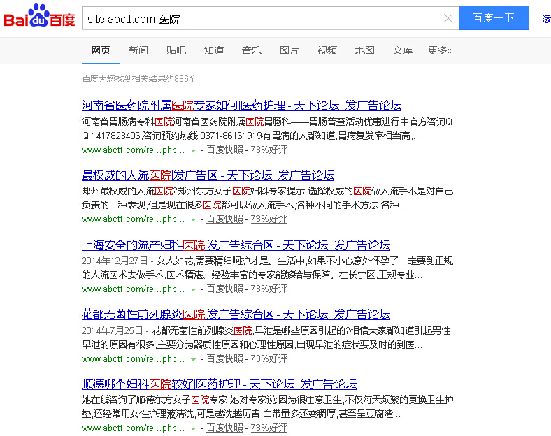
Task: Open the 地图 maps tab
Action: coord(365,50)
